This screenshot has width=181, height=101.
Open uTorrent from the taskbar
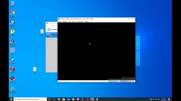coord(73,99)
